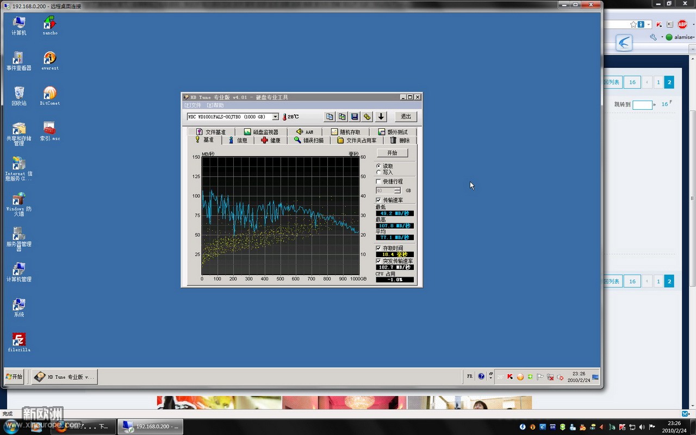Switch to the 健康 tab

[x=271, y=140]
